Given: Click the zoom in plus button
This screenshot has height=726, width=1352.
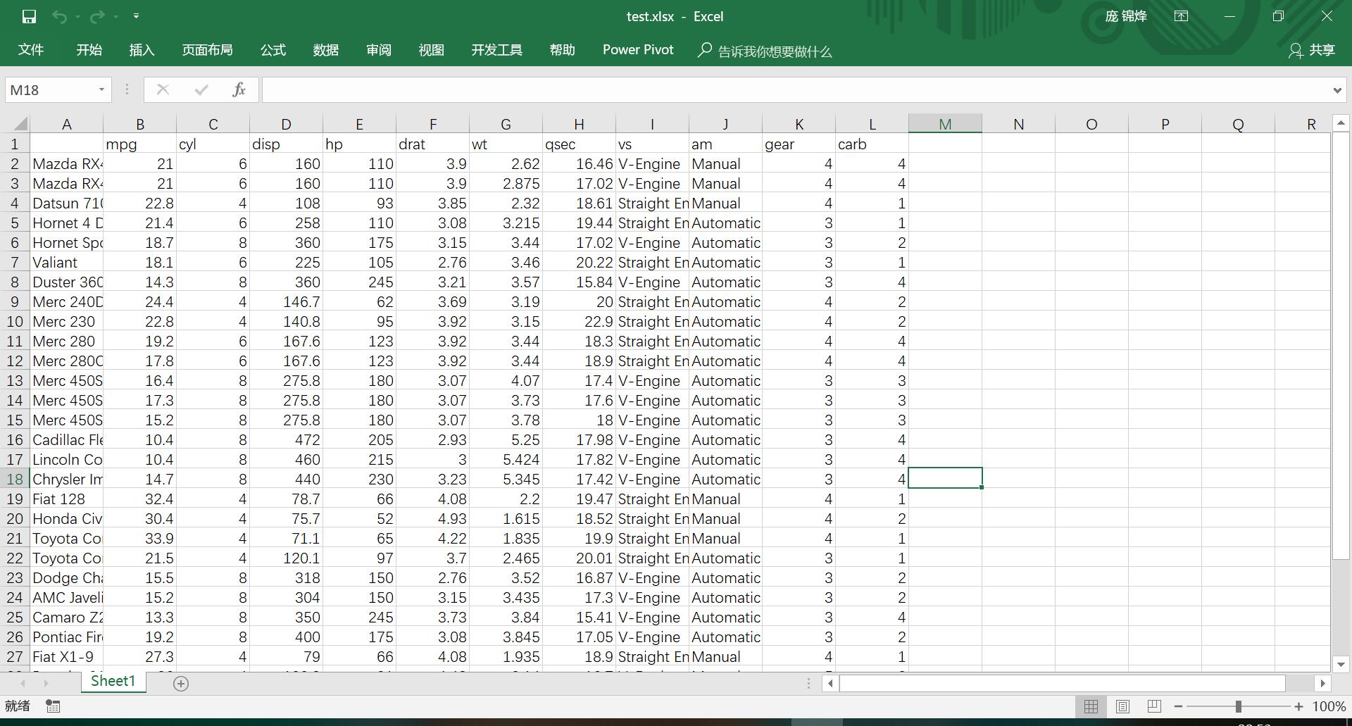Looking at the screenshot, I should pyautogui.click(x=1298, y=706).
